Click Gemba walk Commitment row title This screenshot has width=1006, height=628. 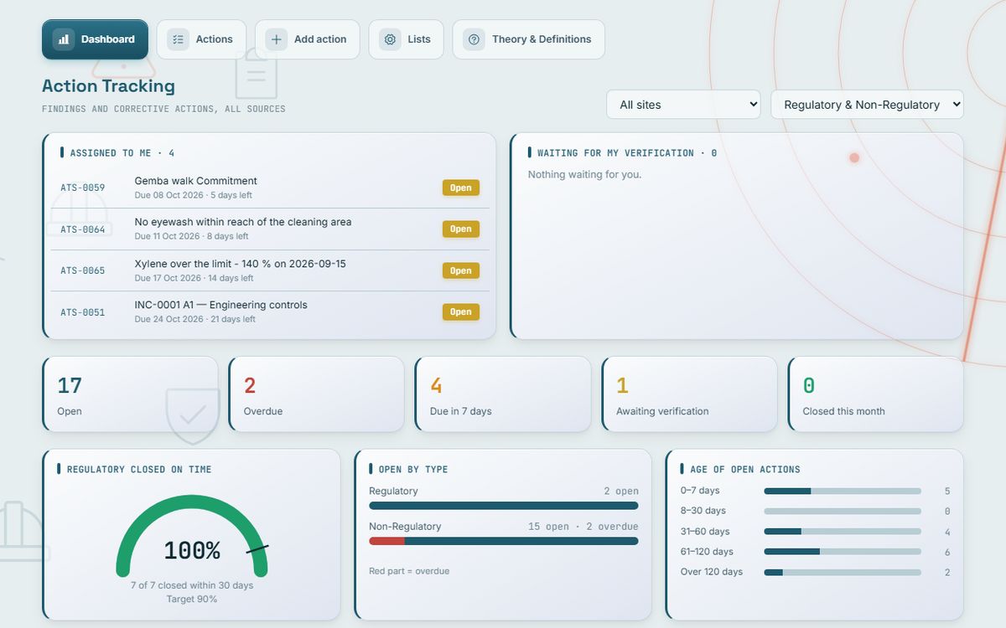pyautogui.click(x=195, y=181)
